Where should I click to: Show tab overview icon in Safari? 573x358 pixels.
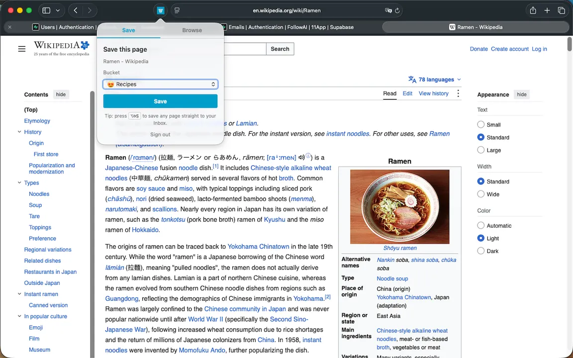(x=561, y=10)
